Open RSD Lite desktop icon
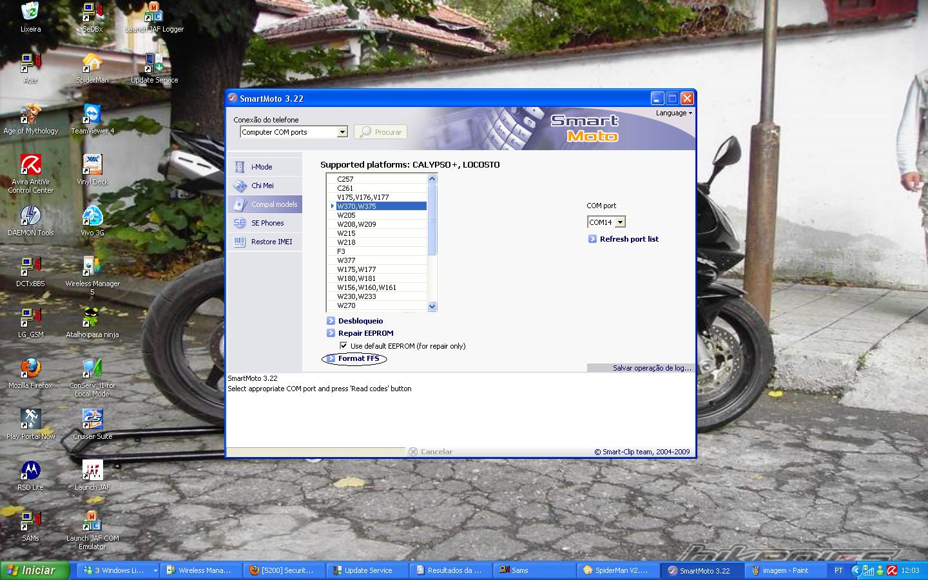The image size is (928, 580). [30, 472]
